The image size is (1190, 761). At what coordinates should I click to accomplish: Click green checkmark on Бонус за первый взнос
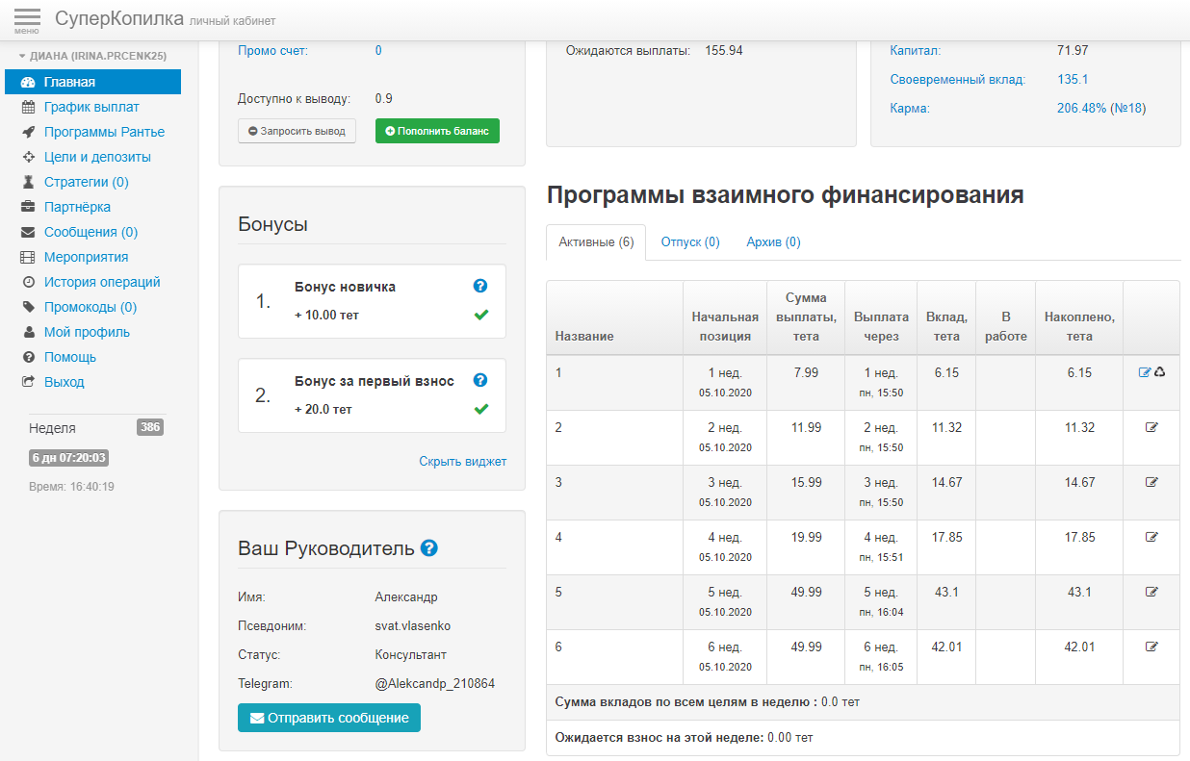(481, 409)
